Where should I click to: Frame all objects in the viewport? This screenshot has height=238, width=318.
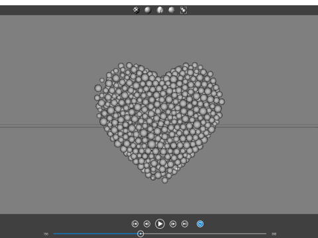coord(184,10)
